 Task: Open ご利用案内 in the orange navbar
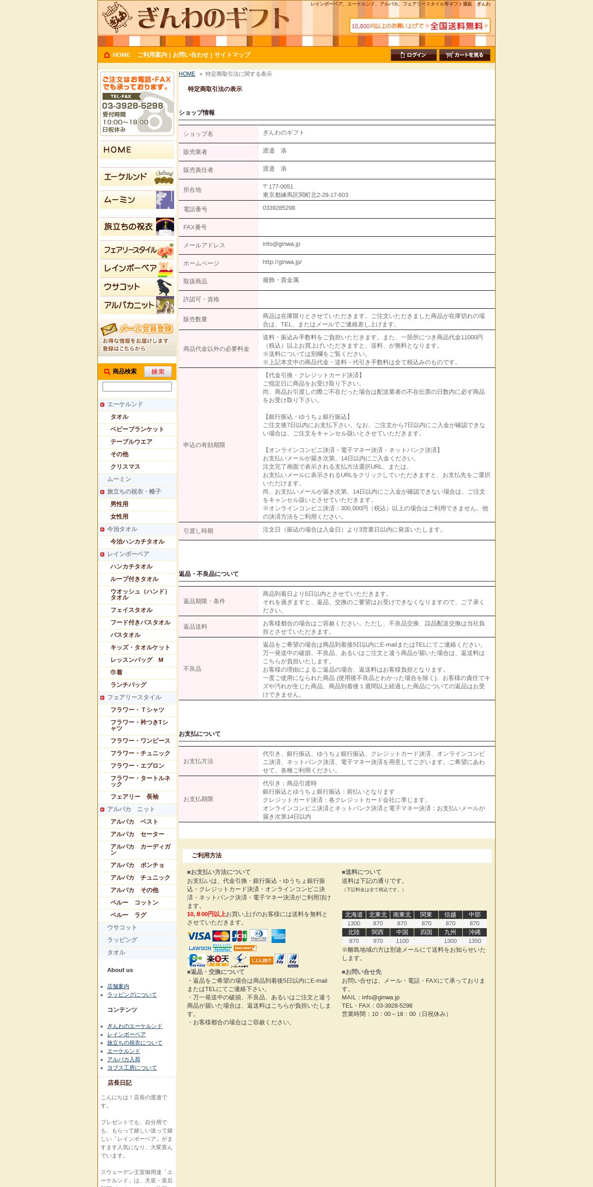(x=152, y=55)
